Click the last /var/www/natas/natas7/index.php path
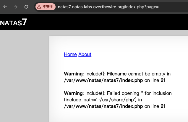The height and width of the screenshot is (122, 188). tap(103, 106)
